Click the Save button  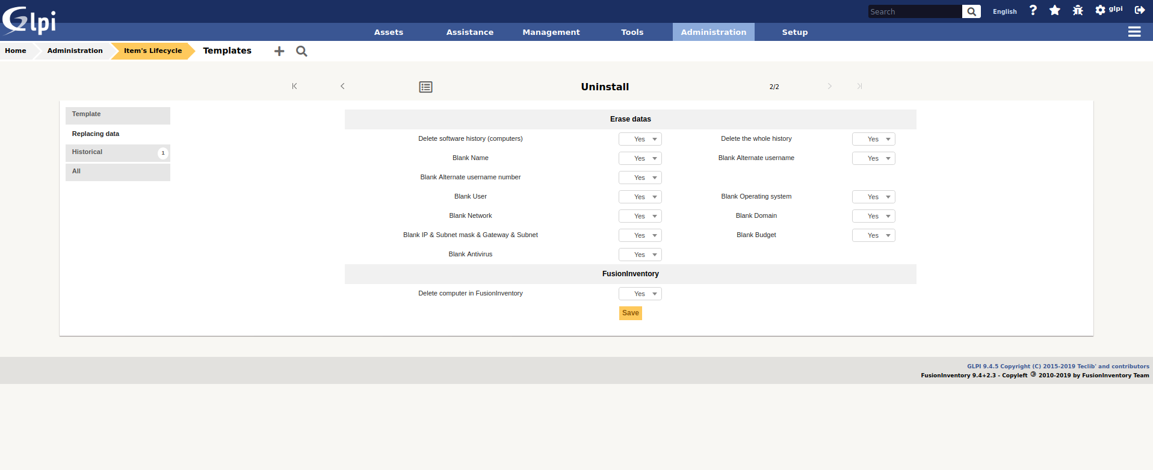pyautogui.click(x=630, y=313)
